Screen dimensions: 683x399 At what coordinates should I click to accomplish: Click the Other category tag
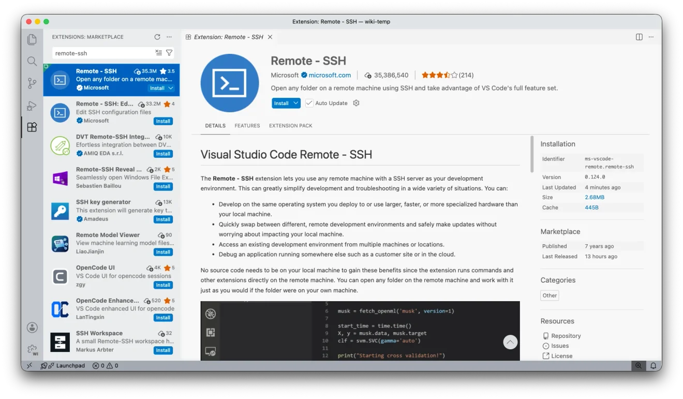coord(550,295)
